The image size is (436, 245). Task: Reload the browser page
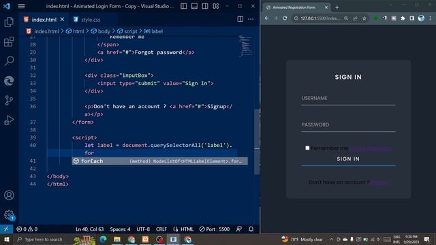[285, 18]
